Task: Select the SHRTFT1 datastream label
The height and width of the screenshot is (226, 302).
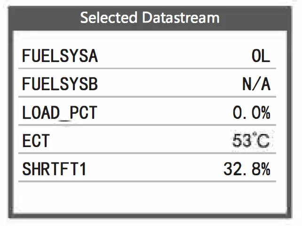Action: pos(55,169)
